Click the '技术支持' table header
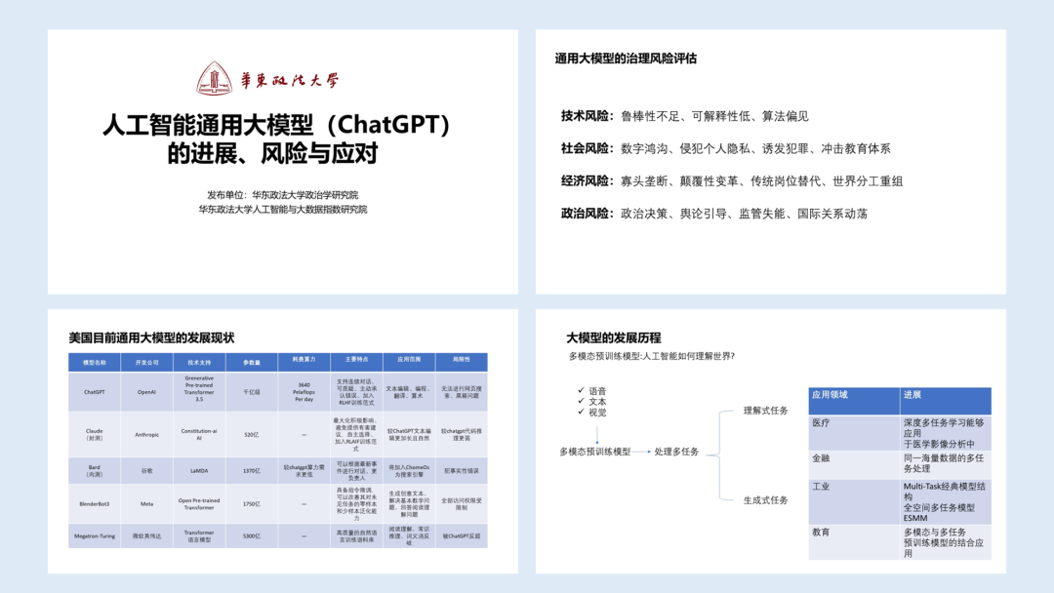 [199, 363]
